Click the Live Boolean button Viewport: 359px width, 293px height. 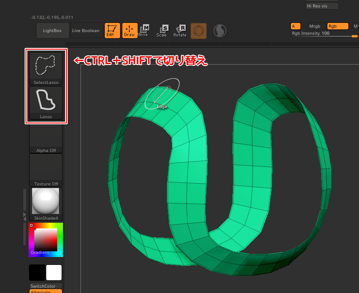coord(86,31)
